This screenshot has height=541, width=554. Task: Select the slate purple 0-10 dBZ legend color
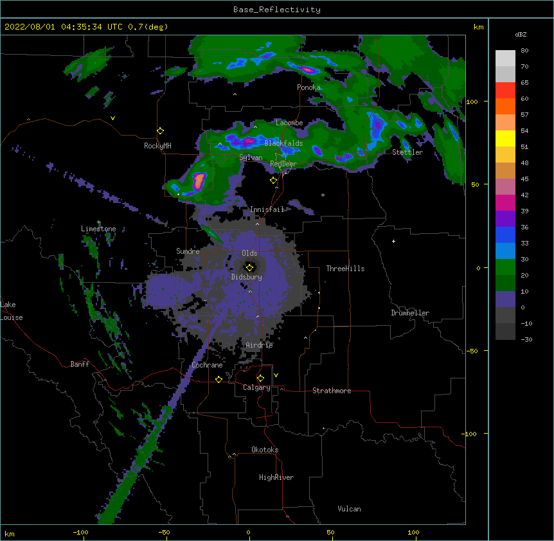click(505, 299)
